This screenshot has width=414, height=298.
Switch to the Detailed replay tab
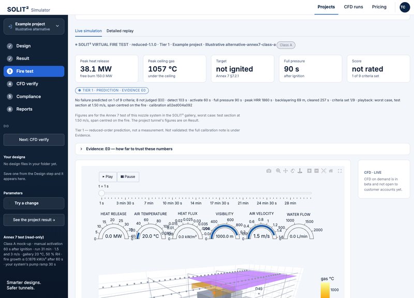click(120, 31)
